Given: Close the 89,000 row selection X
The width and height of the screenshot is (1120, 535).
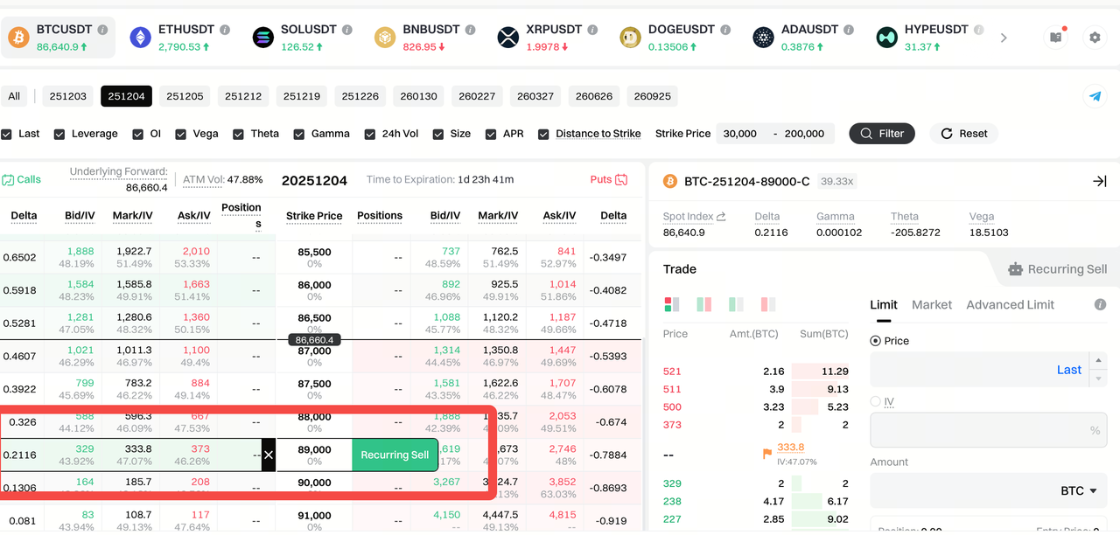Looking at the screenshot, I should tap(269, 455).
